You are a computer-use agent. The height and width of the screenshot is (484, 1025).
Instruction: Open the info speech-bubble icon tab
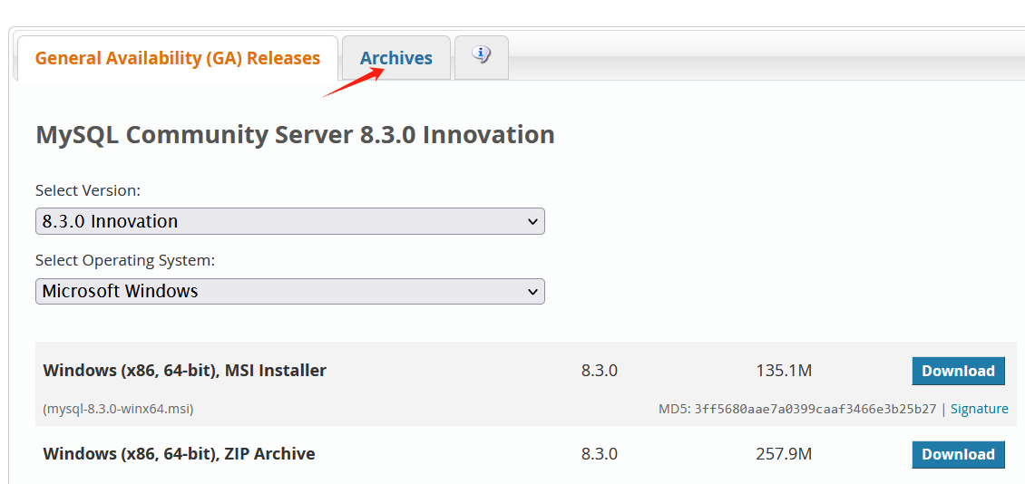481,57
